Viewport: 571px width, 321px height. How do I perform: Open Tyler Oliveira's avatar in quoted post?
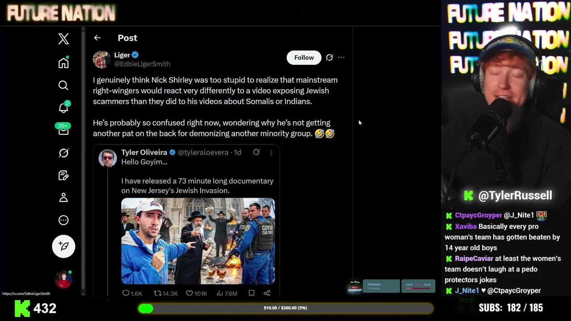pos(108,158)
